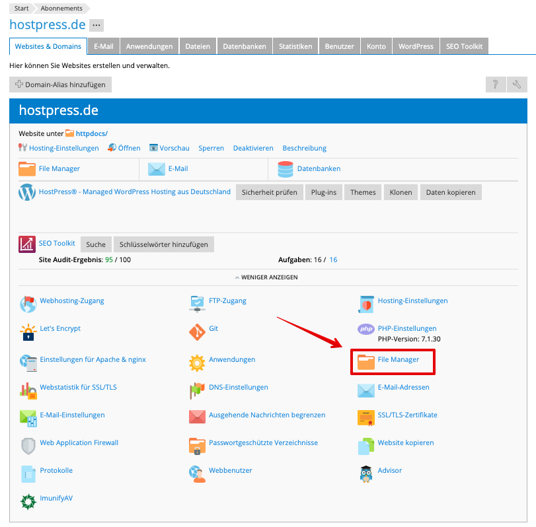This screenshot has height=527, width=536.
Task: Select the Statistiken tab
Action: pyautogui.click(x=295, y=46)
